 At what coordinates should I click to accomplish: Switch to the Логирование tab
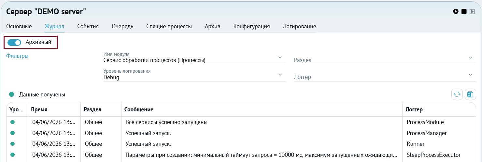pyautogui.click(x=299, y=26)
